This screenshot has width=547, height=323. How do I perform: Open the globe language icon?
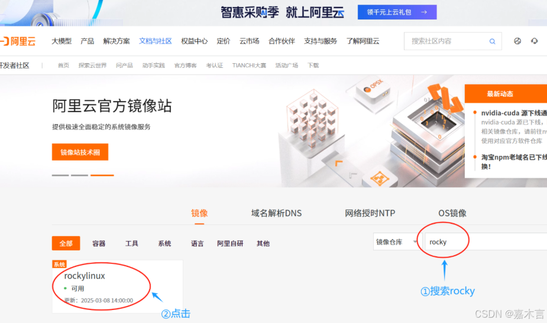(x=517, y=41)
